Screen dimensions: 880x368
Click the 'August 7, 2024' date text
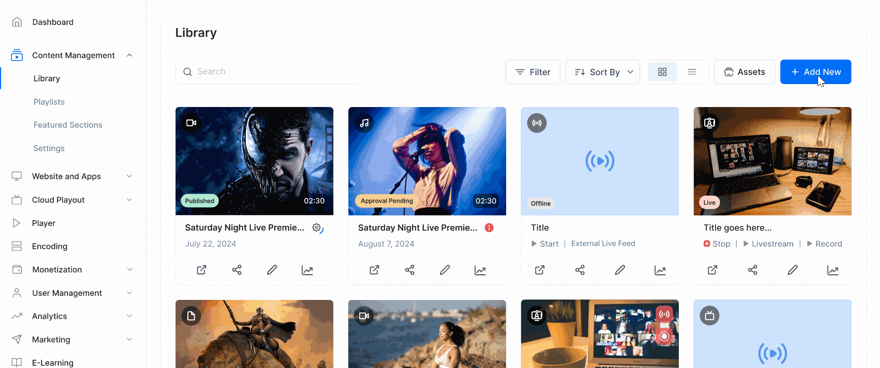tap(386, 243)
